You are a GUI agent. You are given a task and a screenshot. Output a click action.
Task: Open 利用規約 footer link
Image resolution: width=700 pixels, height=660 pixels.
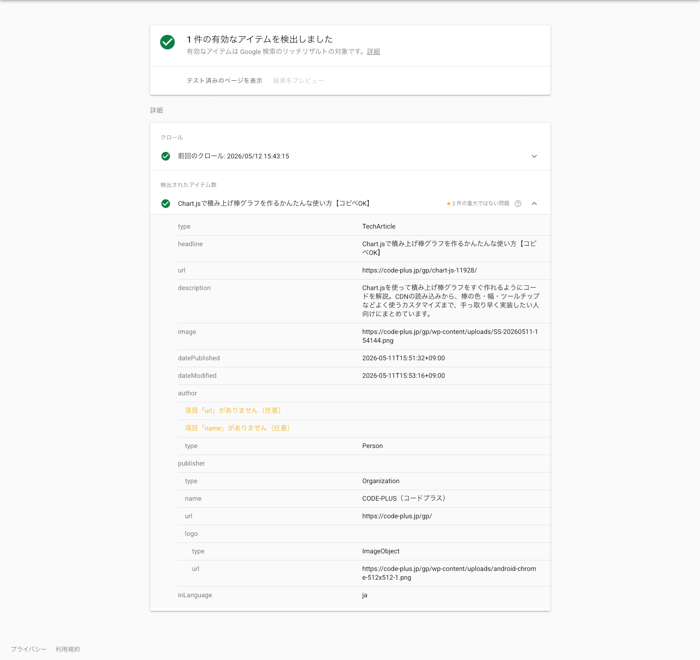coord(68,649)
